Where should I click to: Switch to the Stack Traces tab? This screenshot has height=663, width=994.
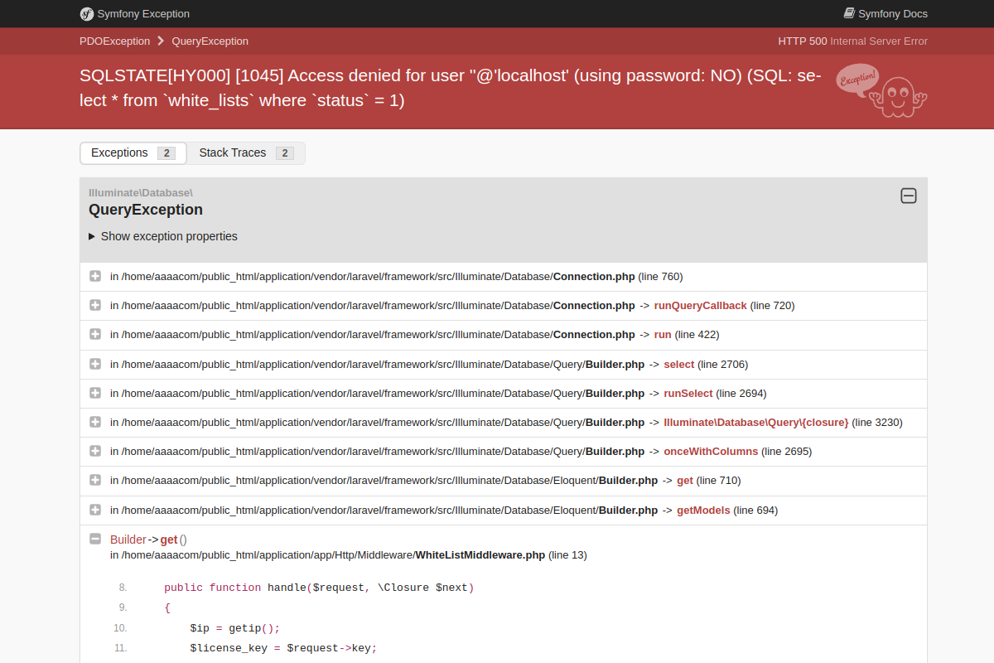[x=246, y=153]
